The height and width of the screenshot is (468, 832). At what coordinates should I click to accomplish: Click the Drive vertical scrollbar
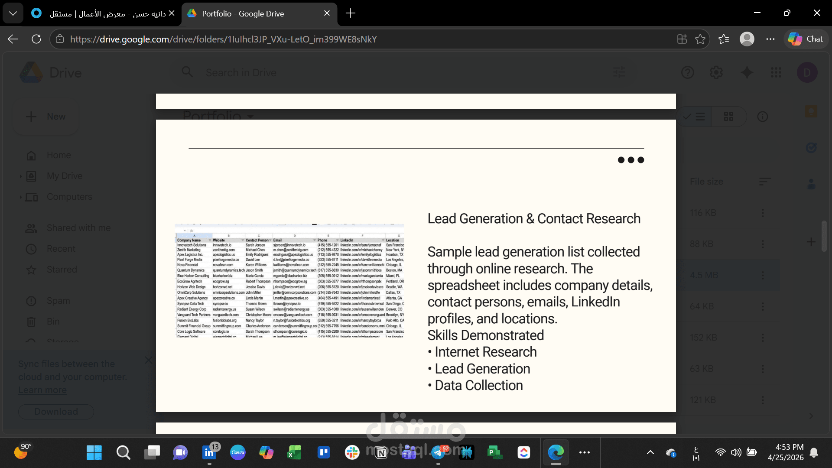pyautogui.click(x=824, y=236)
